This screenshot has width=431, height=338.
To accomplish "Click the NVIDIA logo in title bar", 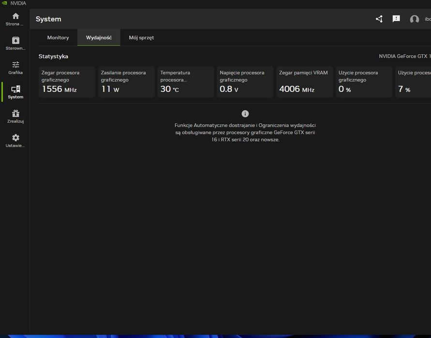I will point(4,3).
